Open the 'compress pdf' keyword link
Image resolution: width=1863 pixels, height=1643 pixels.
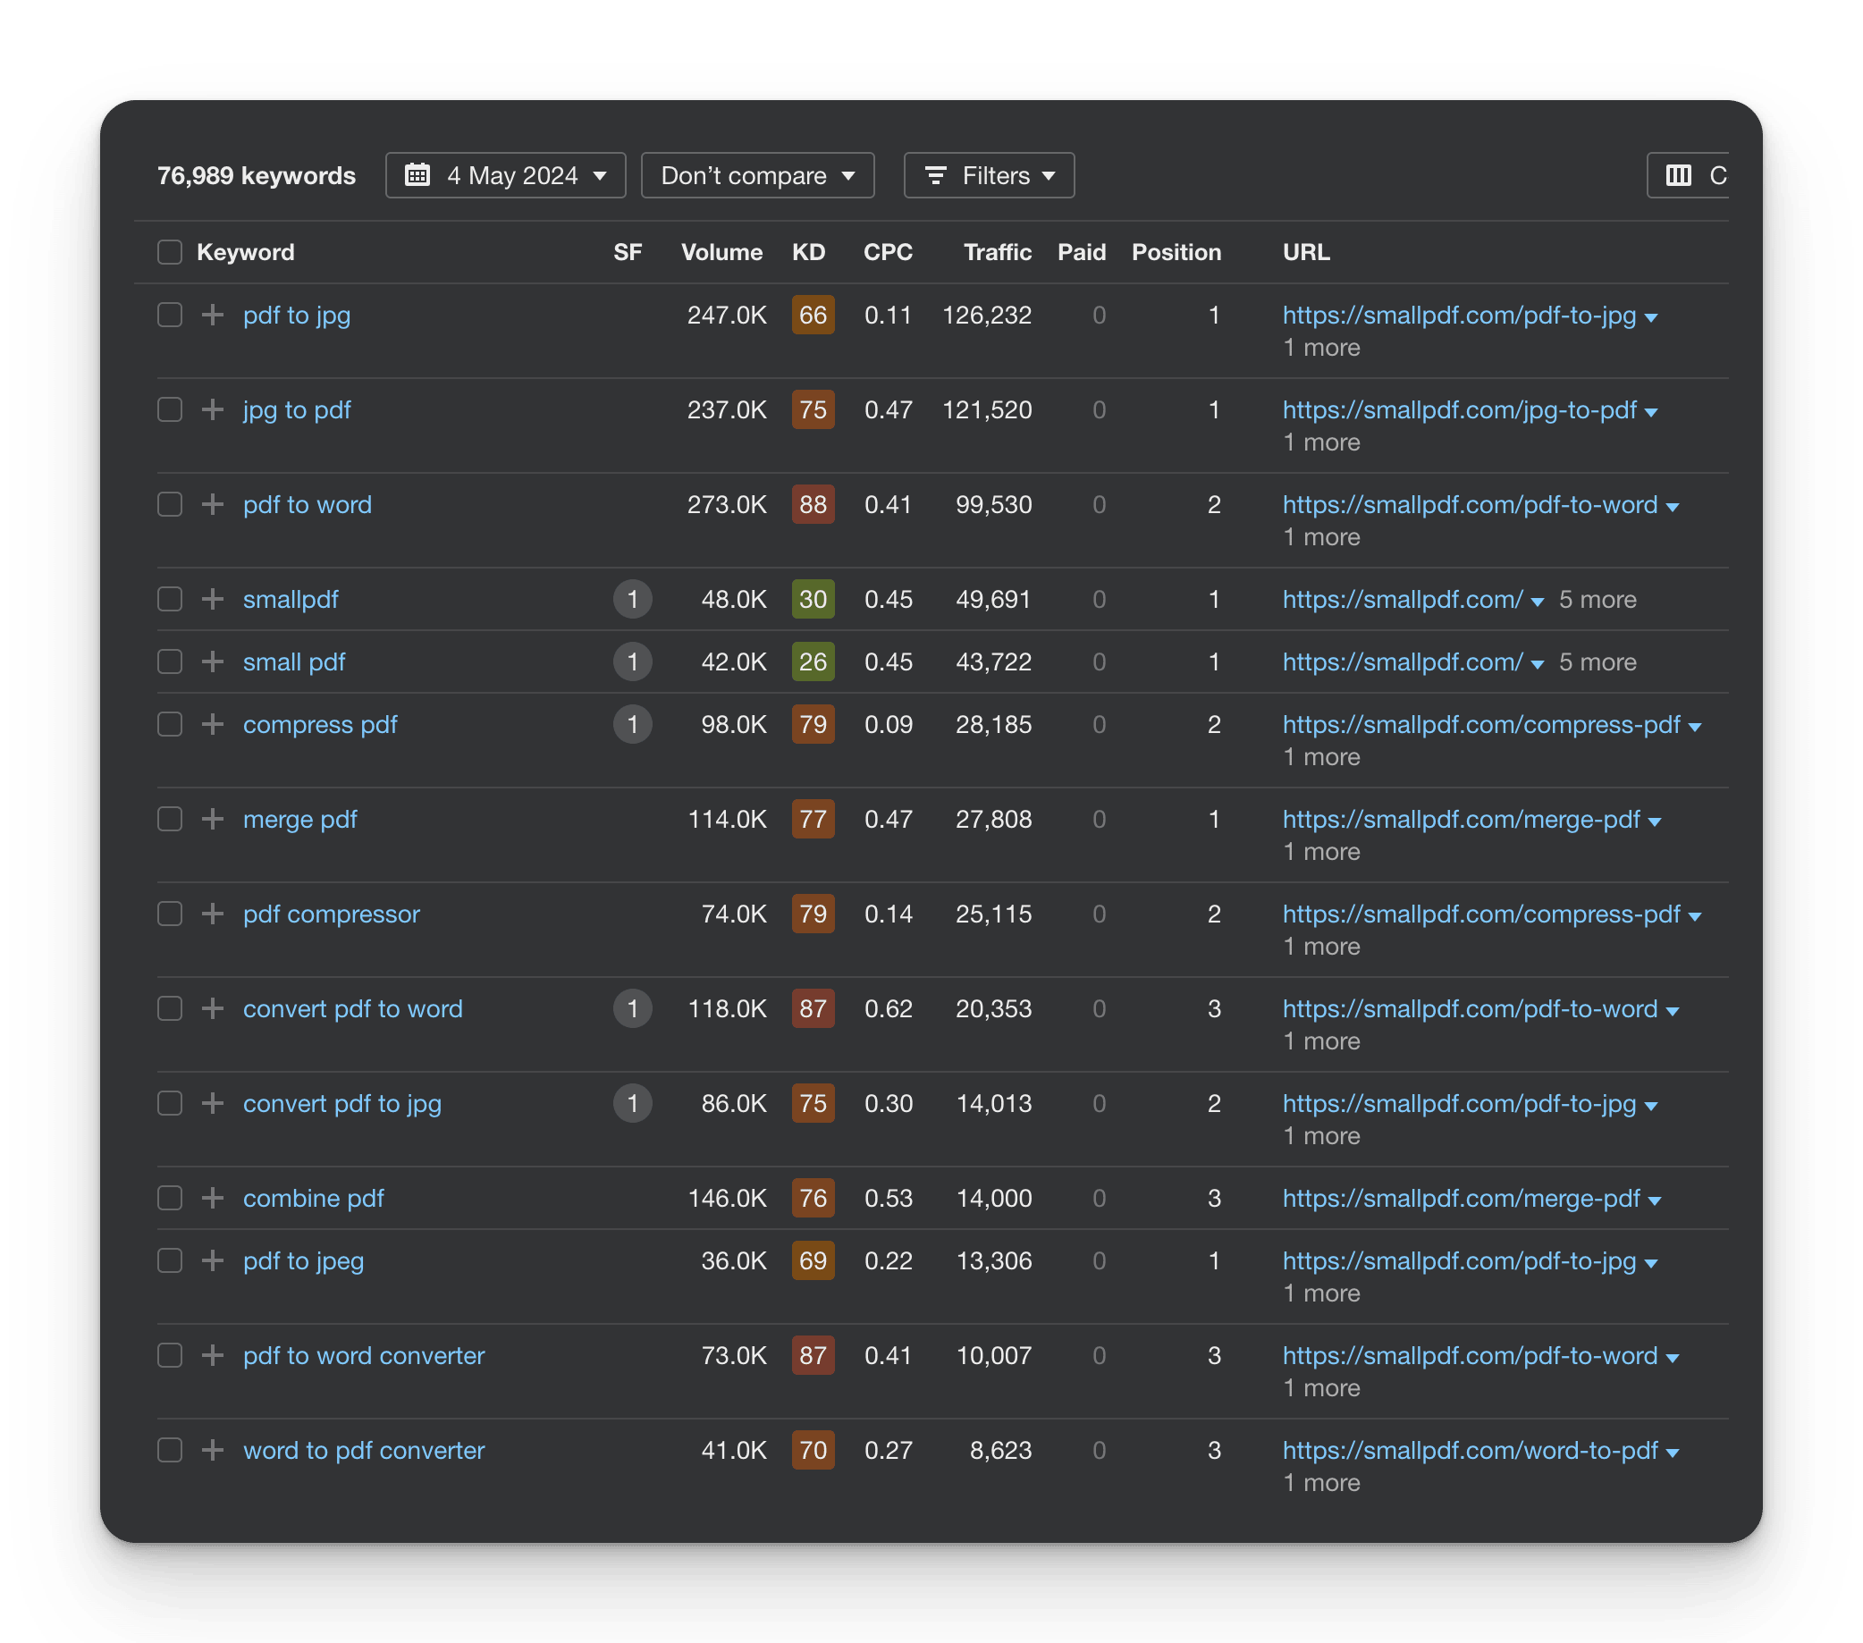tap(320, 725)
